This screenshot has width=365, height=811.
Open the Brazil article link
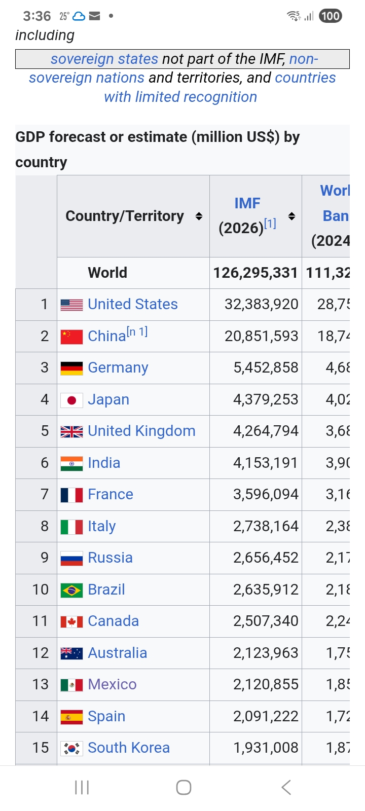[106, 589]
